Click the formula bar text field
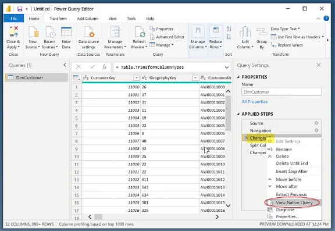 coord(167,67)
